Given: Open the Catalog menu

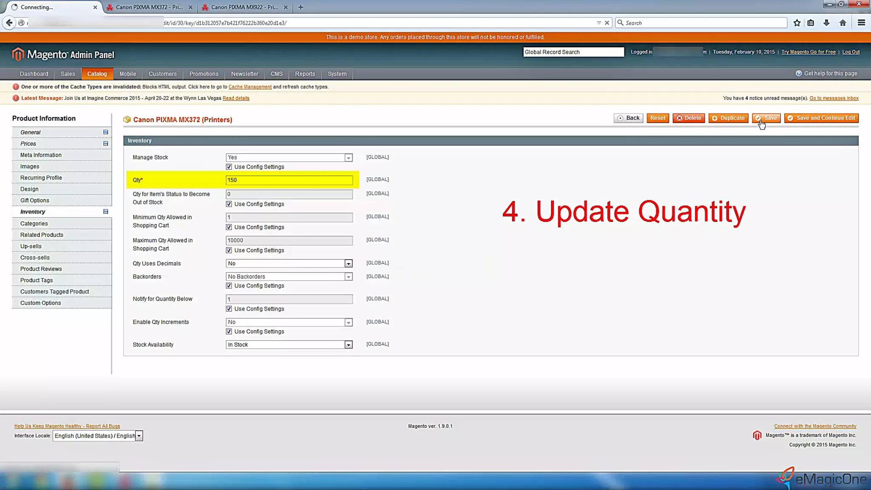Looking at the screenshot, I should (x=97, y=74).
